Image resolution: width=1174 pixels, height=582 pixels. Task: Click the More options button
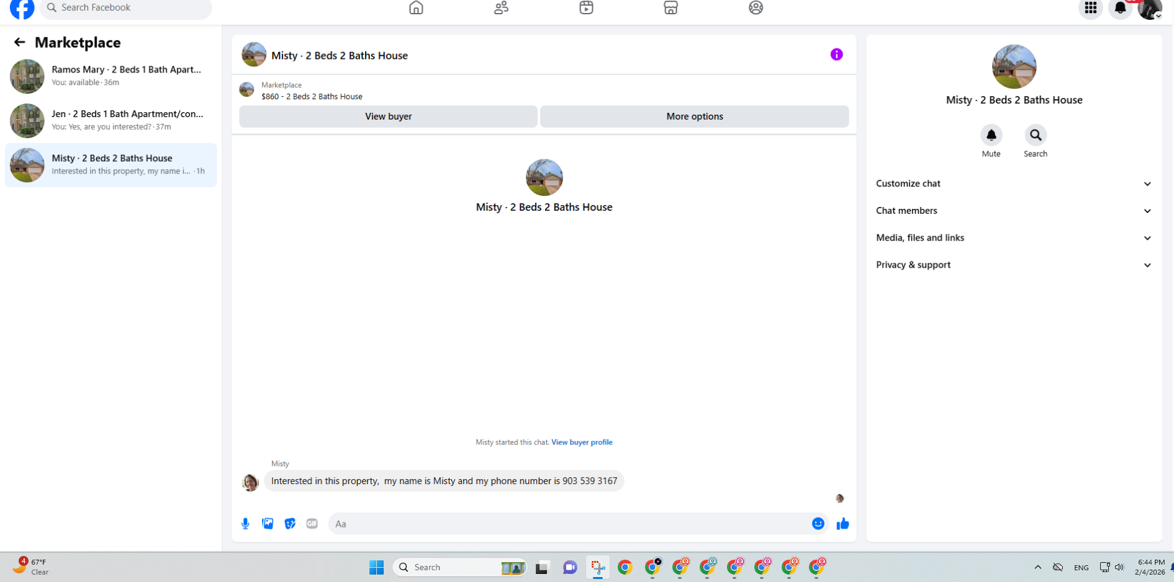pyautogui.click(x=695, y=117)
